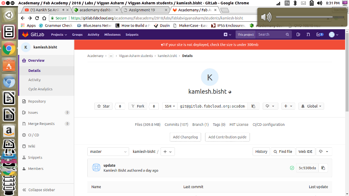Open Activity in top navbar

[x=93, y=34]
